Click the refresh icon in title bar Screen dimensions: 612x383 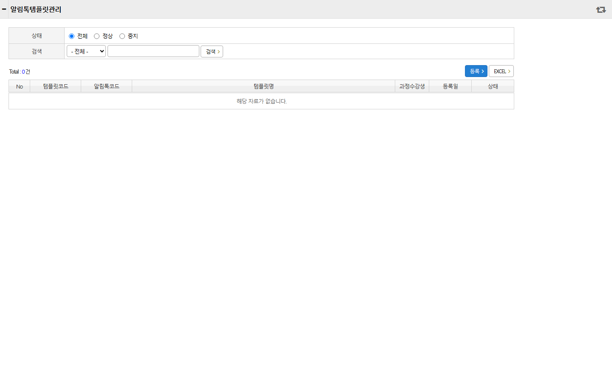tap(601, 9)
